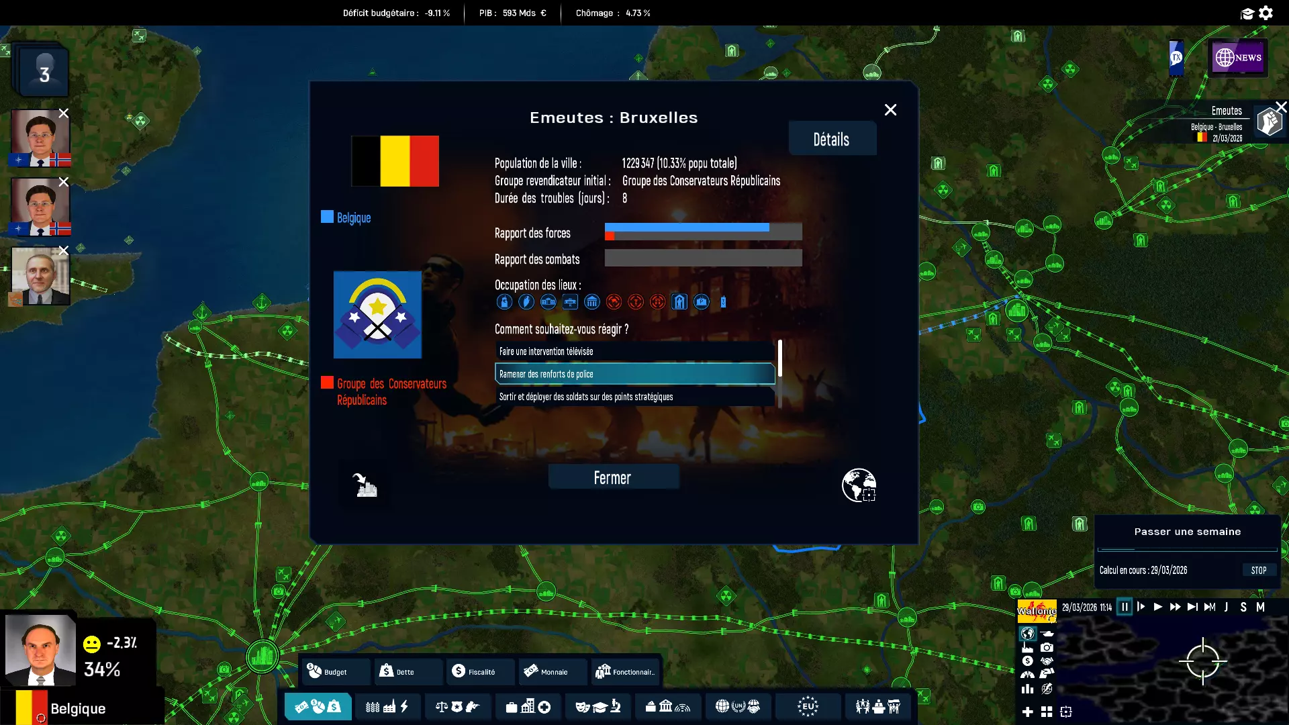Select 'Faire une intervention télévisée' option
The height and width of the screenshot is (725, 1289).
634,351
